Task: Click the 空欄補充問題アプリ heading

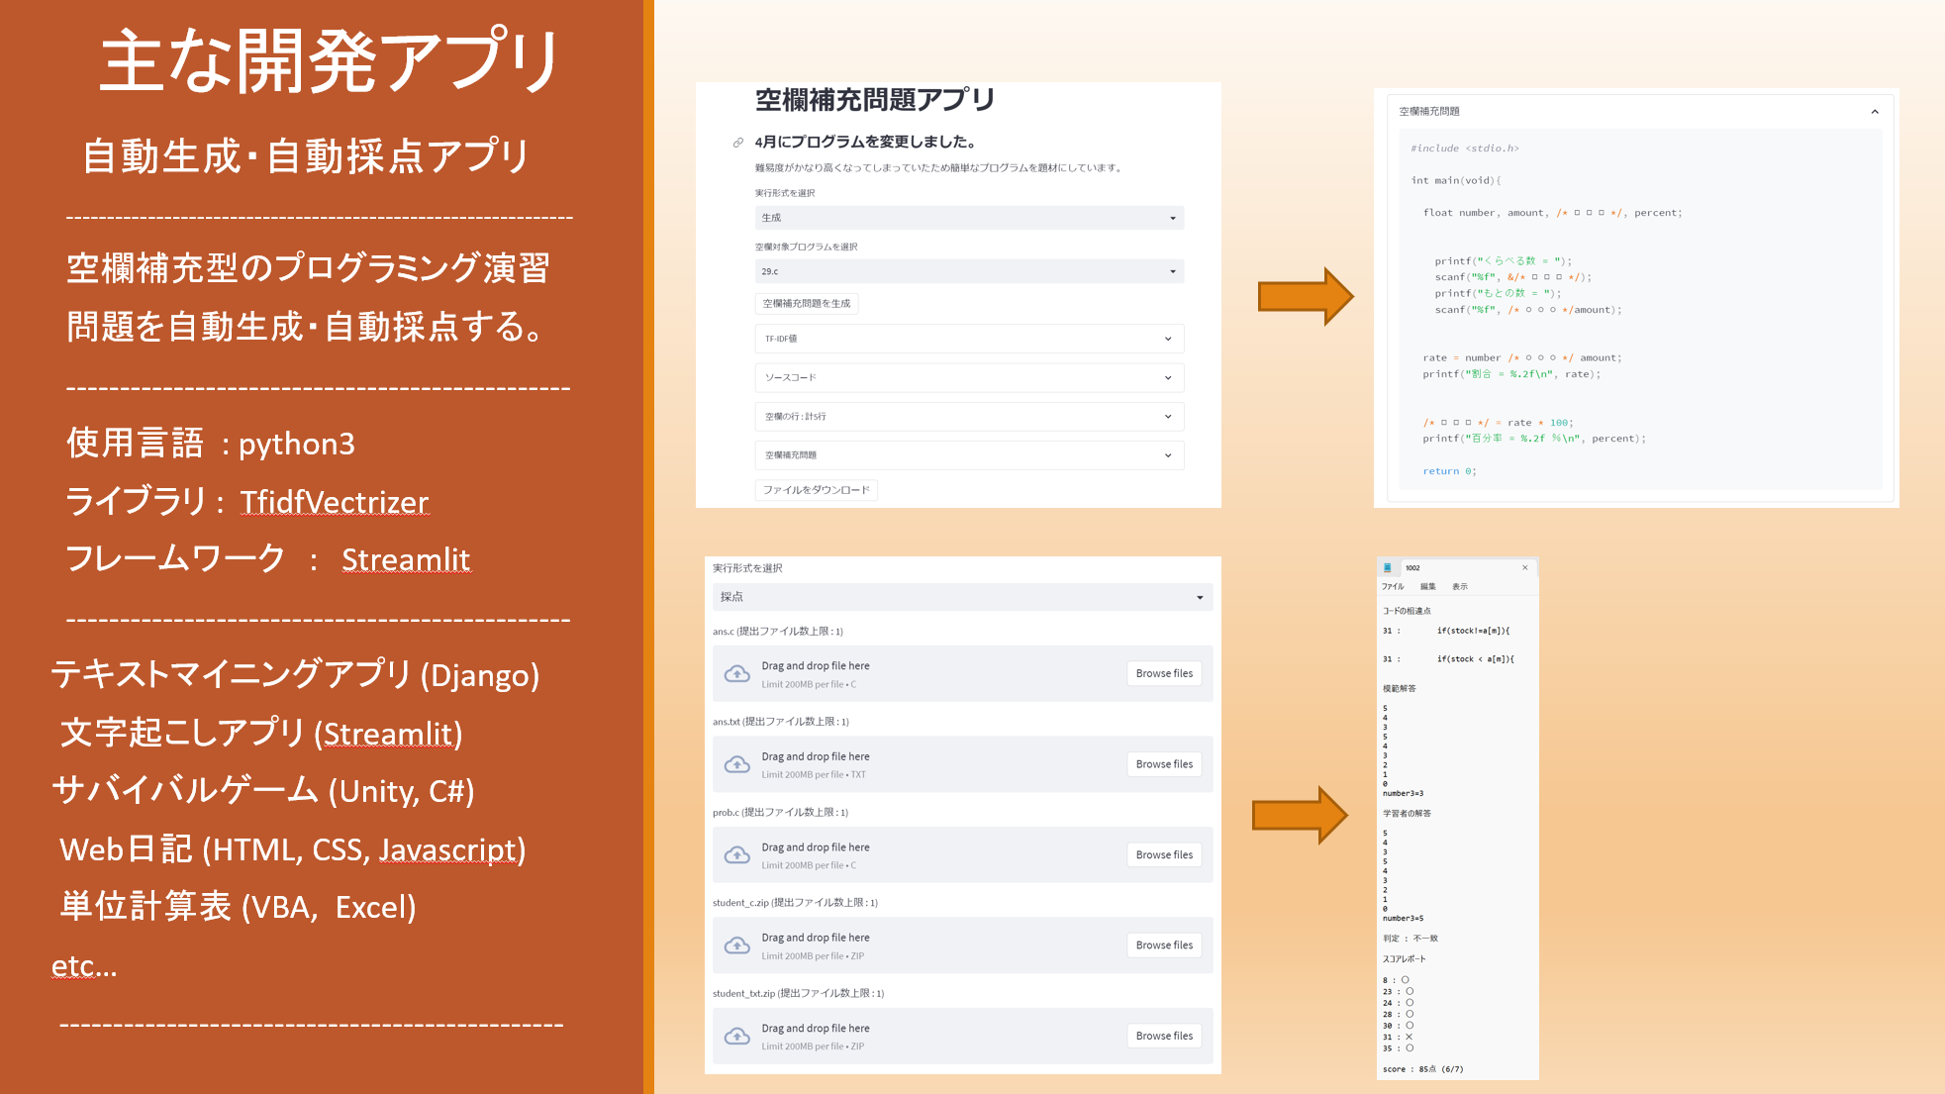Action: pos(875,100)
